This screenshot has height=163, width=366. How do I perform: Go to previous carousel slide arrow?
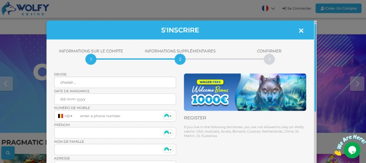tap(6, 84)
